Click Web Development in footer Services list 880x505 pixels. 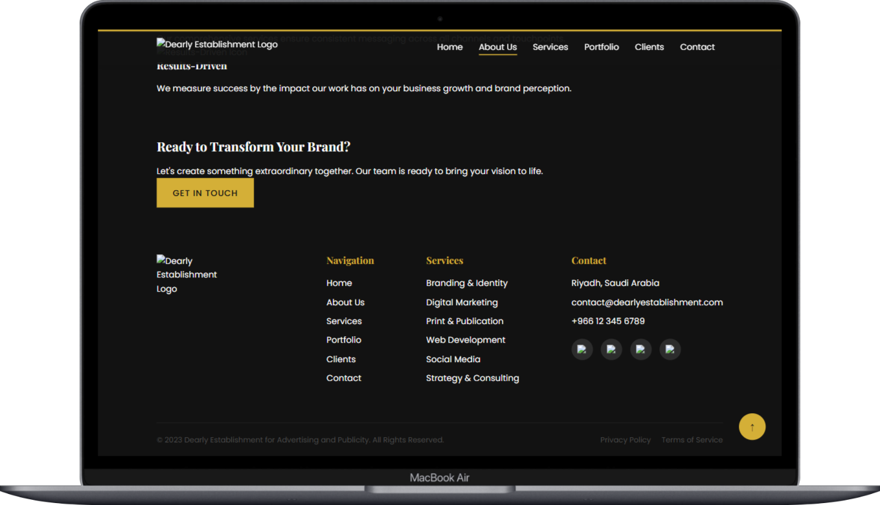(x=465, y=340)
